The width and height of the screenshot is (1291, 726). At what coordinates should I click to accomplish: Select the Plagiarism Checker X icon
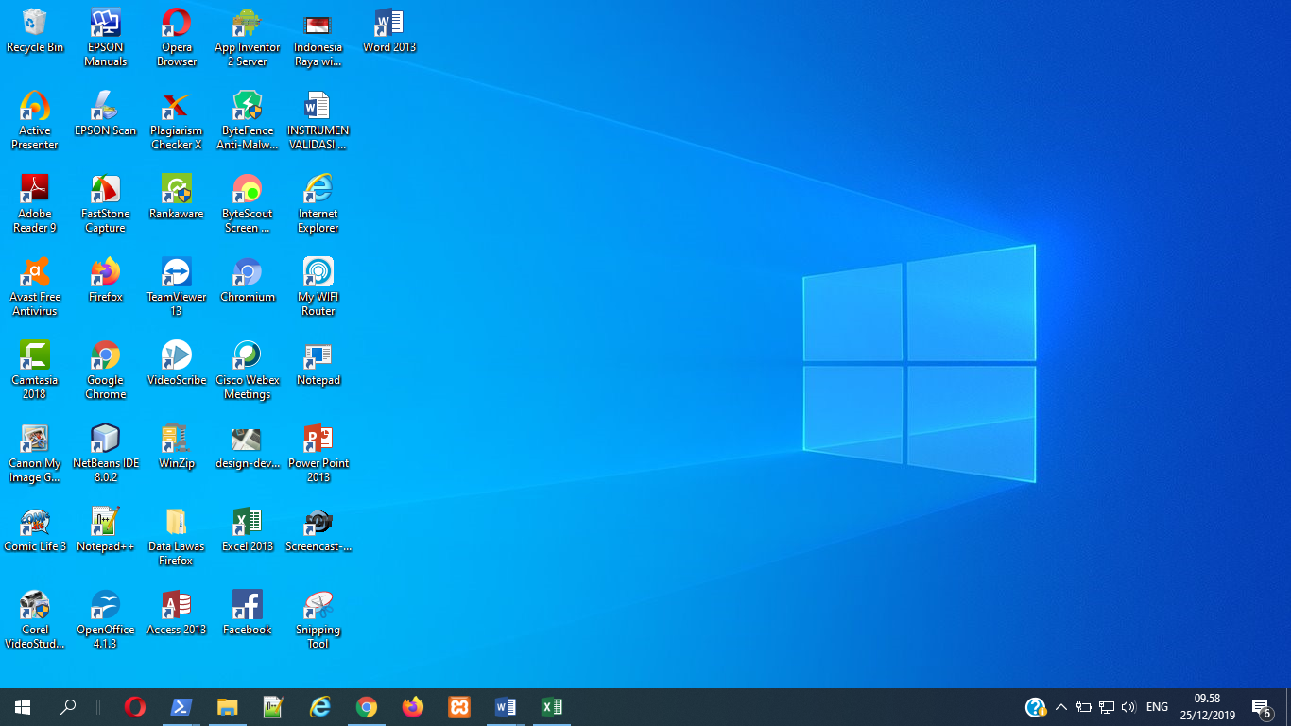pyautogui.click(x=177, y=120)
